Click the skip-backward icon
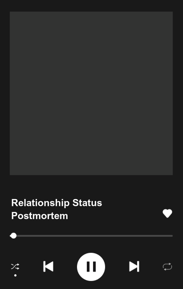The image size is (183, 289). point(48,267)
